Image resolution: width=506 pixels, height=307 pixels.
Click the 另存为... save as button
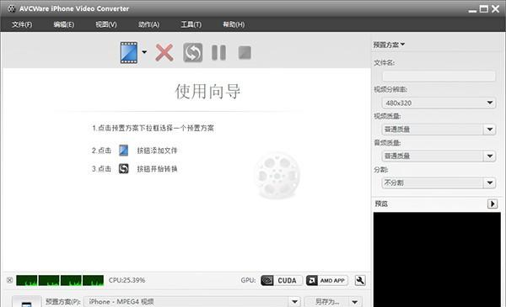click(x=327, y=302)
